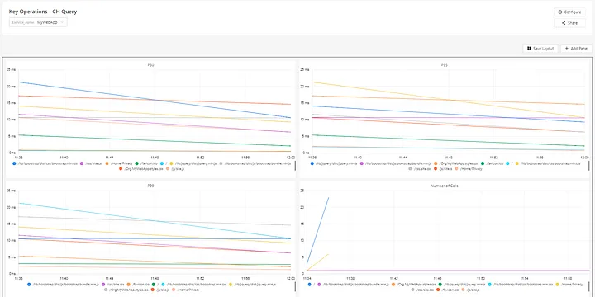Toggle jquery.min.js series in P50 legend
595x297 pixels.
coord(193,163)
